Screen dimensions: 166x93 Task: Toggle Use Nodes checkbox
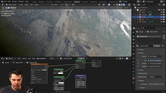pyautogui.click(x=38, y=59)
